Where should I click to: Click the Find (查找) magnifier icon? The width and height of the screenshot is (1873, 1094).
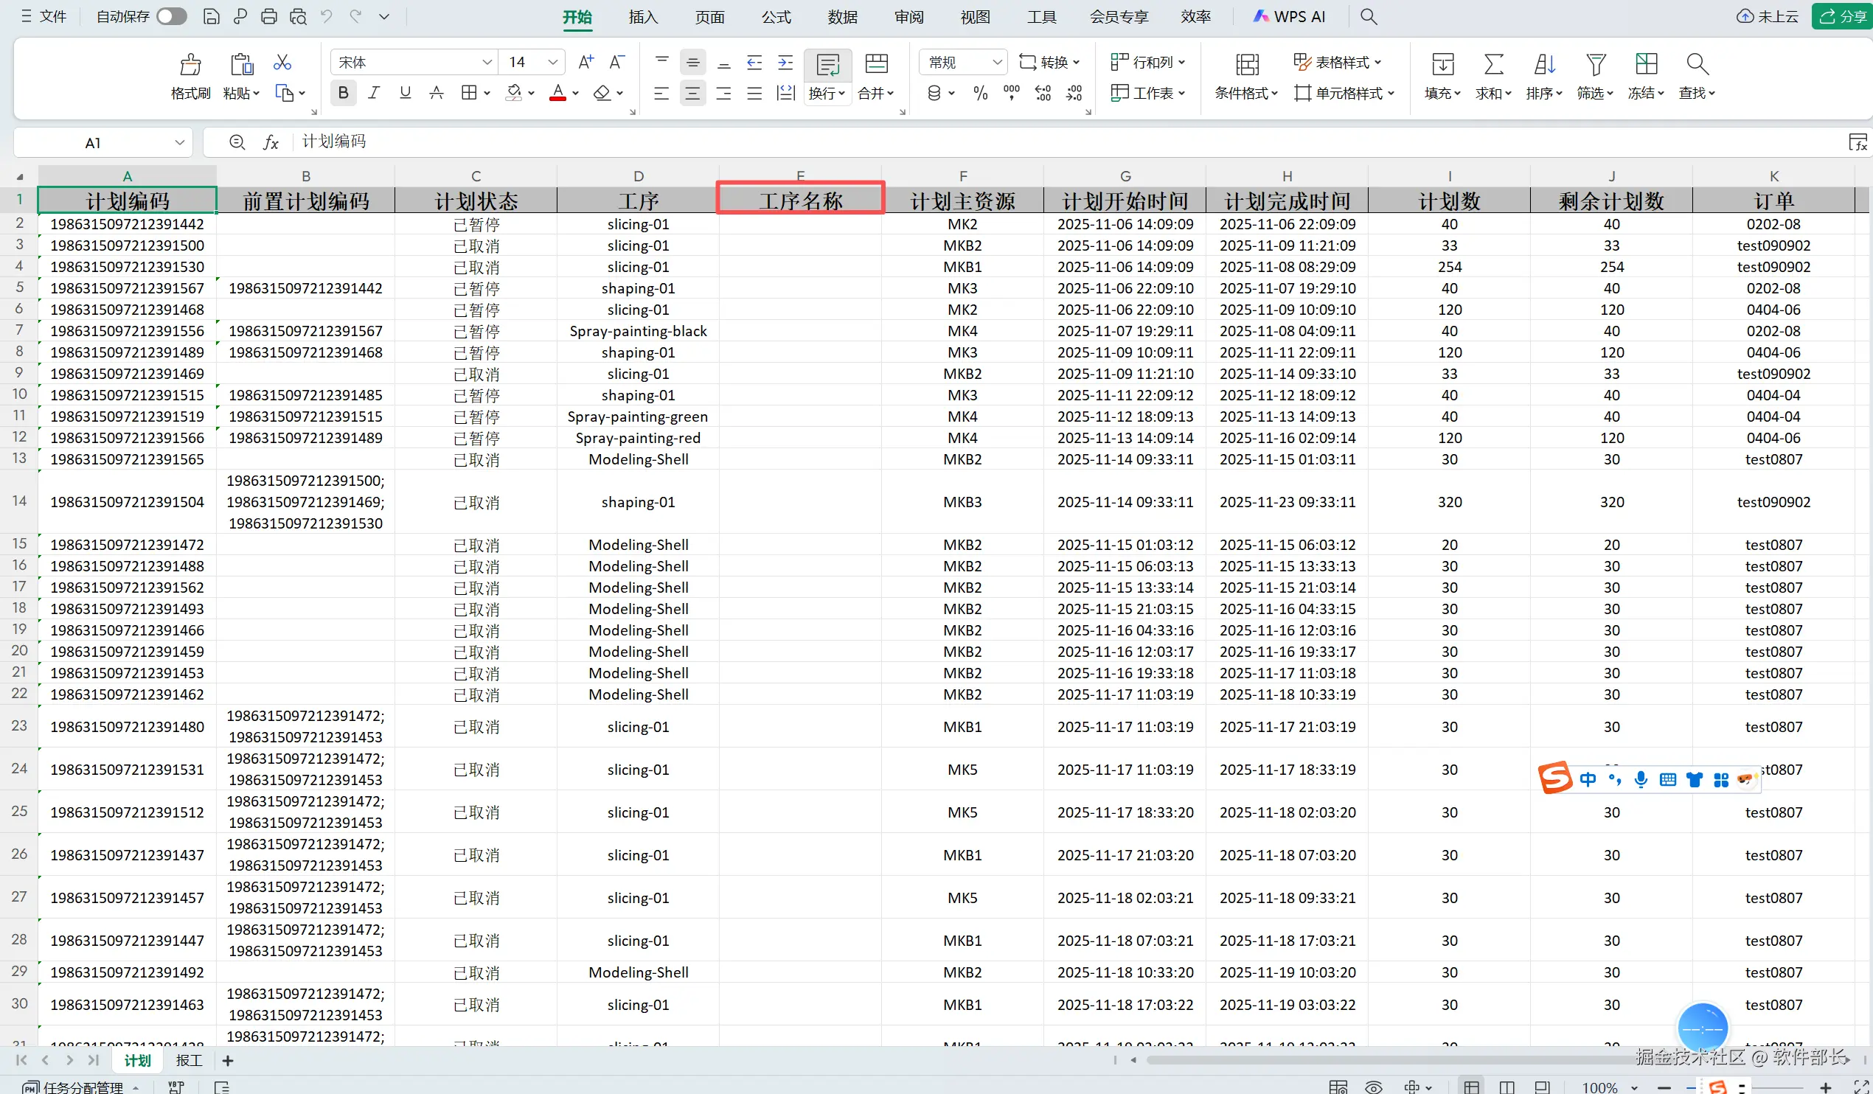click(x=1696, y=65)
